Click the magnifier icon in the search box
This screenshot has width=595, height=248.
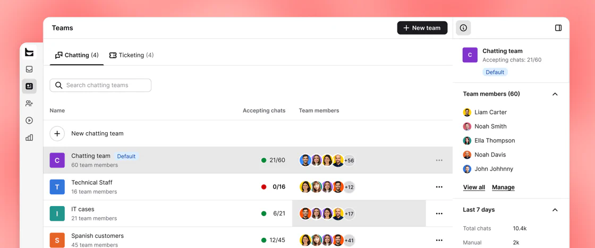(x=59, y=85)
